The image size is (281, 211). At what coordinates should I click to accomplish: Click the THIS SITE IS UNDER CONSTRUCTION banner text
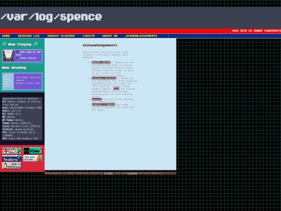[256, 31]
